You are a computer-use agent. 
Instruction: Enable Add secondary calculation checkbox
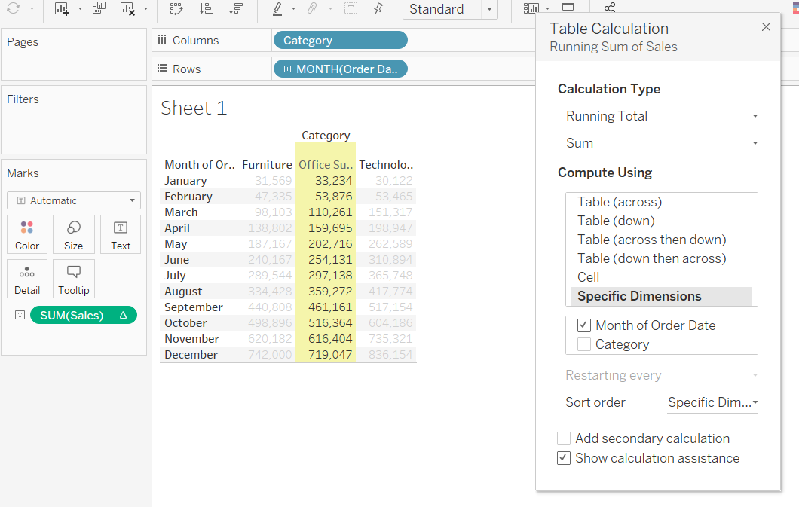(x=564, y=438)
